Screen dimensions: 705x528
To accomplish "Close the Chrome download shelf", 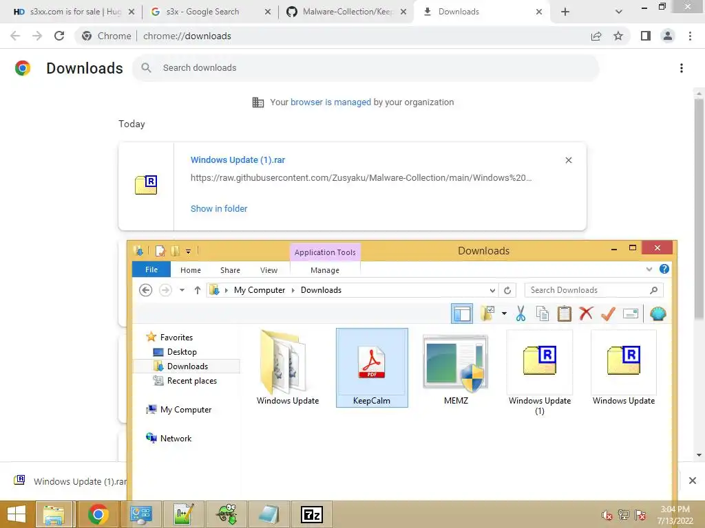I will [693, 481].
